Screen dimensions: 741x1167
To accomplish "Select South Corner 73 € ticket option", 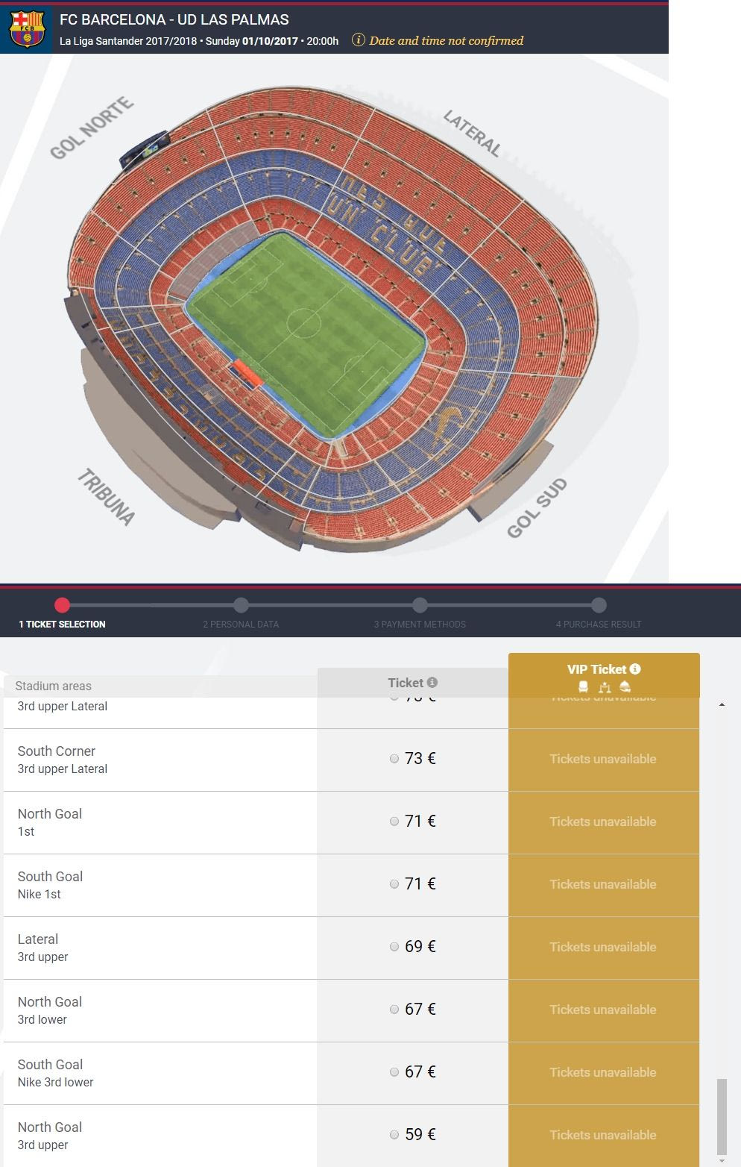I will 394,759.
